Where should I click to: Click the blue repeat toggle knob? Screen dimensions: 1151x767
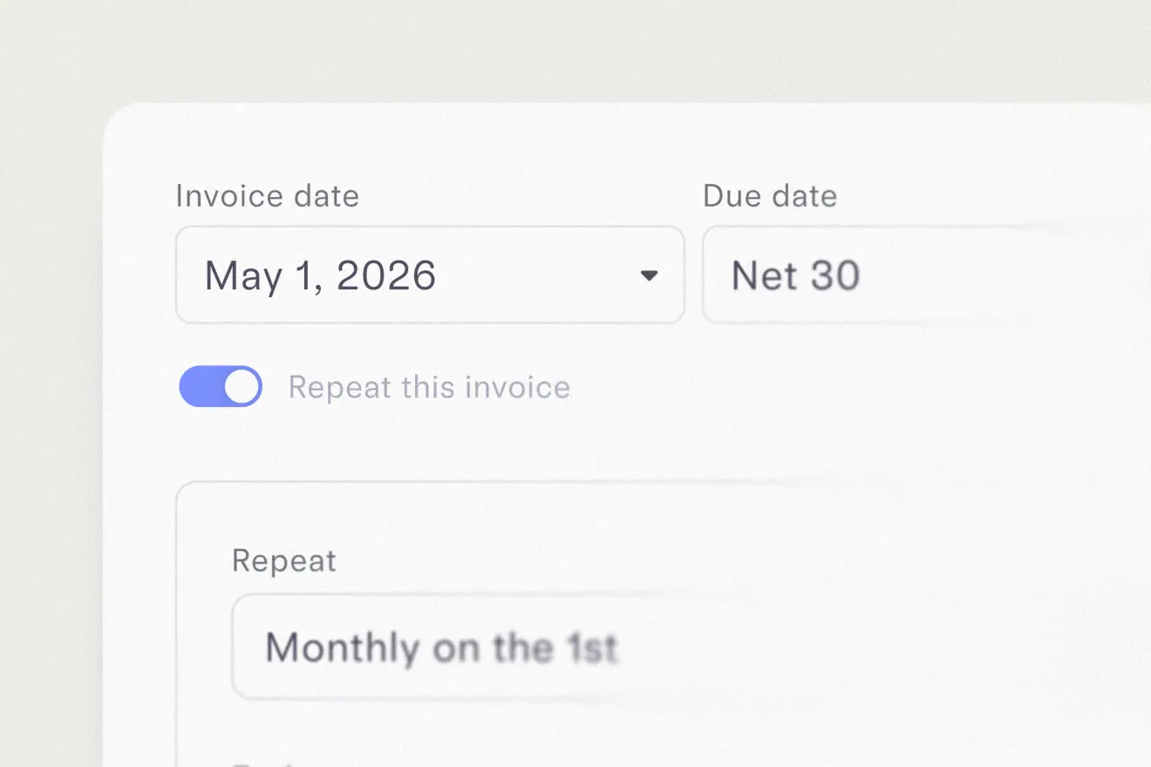pyautogui.click(x=240, y=386)
